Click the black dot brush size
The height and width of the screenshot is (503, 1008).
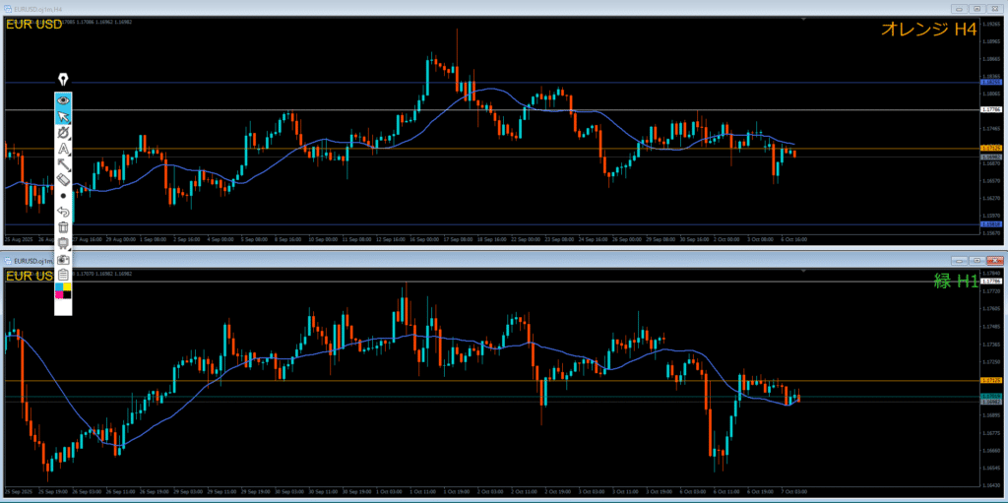[x=64, y=196]
